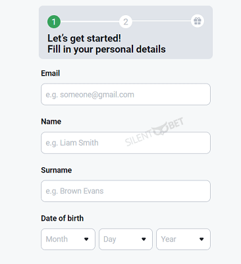241x264 pixels.
Task: Click the Month dropdown arrow icon
Action: (x=86, y=239)
